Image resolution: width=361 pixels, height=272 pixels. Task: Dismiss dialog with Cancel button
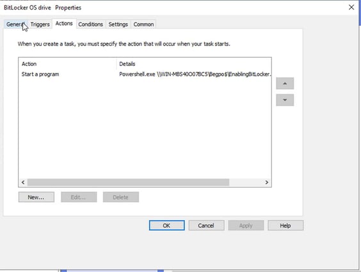(x=206, y=225)
